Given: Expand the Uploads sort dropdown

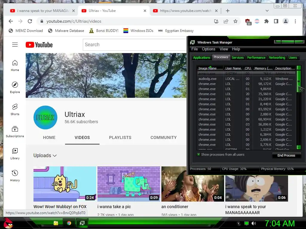Looking at the screenshot, I should [x=45, y=155].
